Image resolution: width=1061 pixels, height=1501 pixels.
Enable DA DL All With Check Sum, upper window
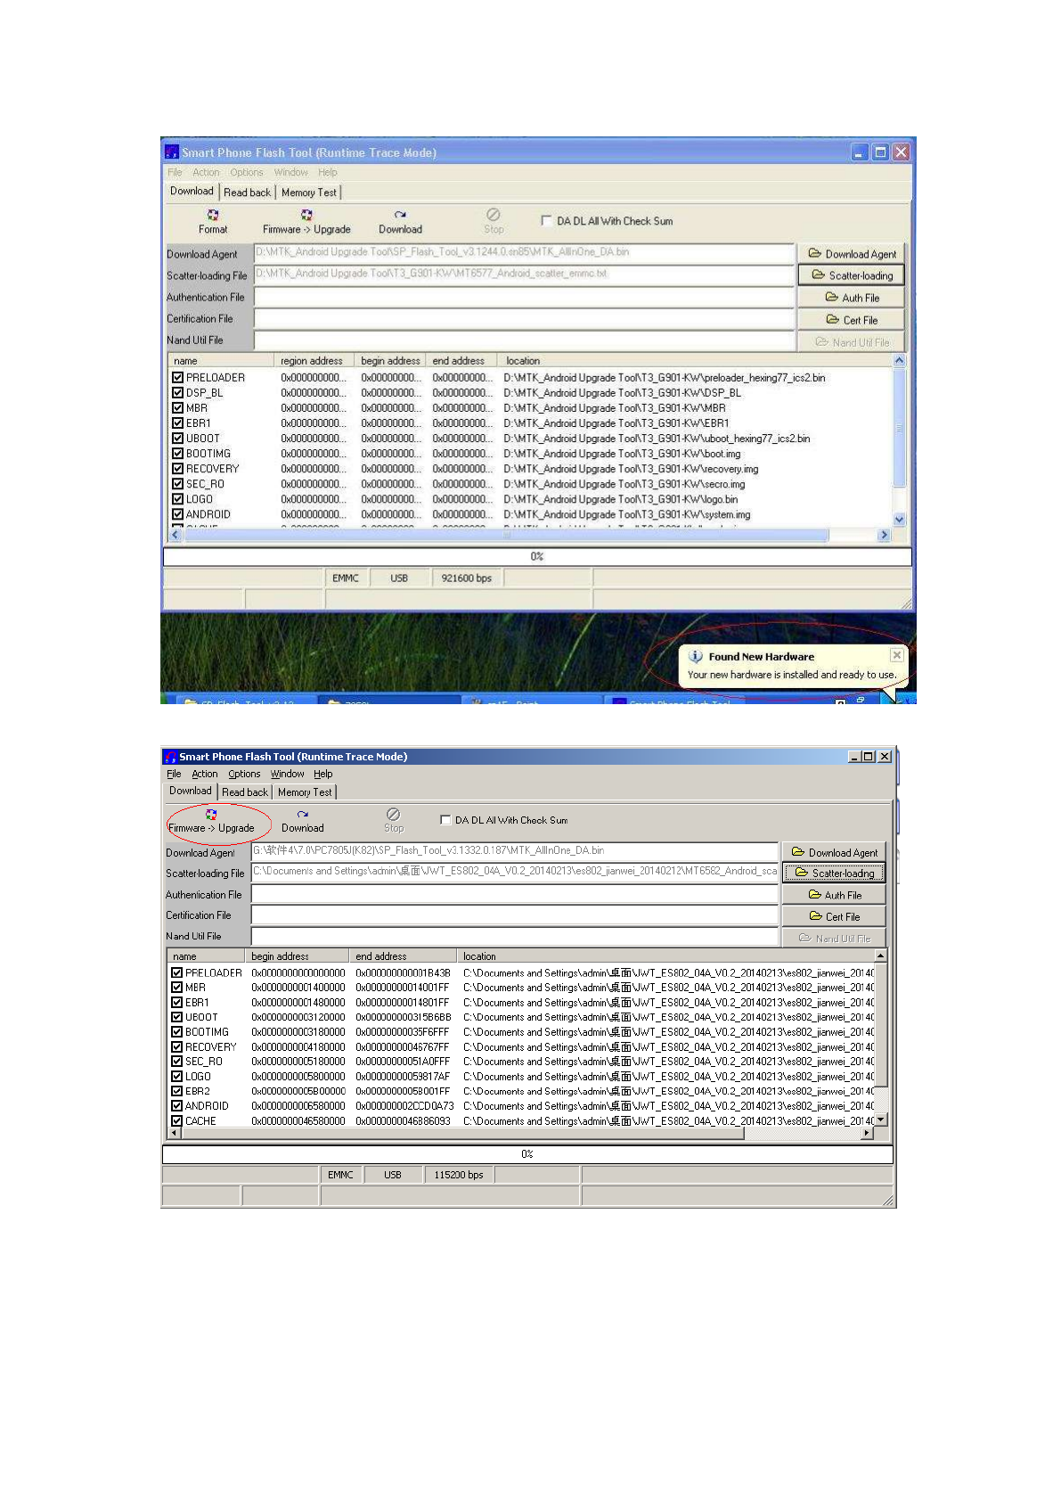tap(546, 221)
